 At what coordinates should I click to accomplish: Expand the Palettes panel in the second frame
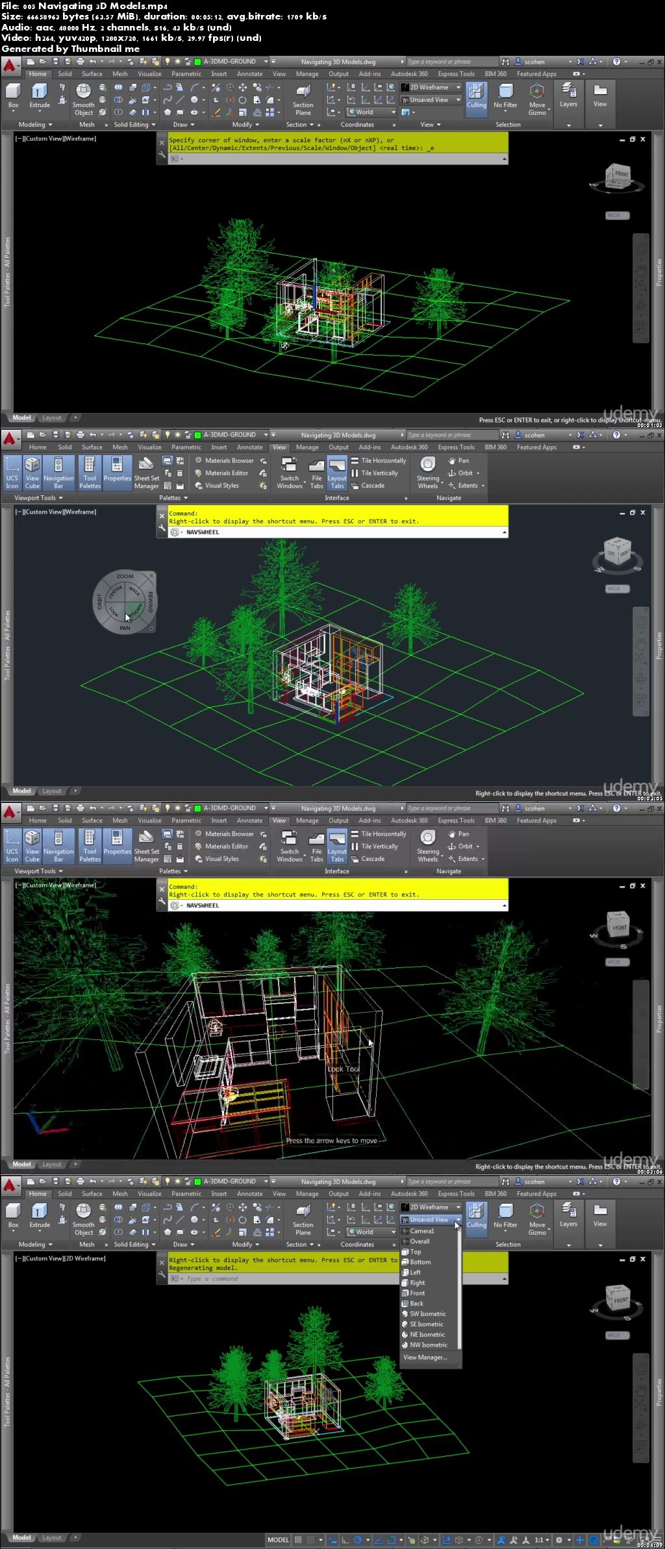point(173,498)
